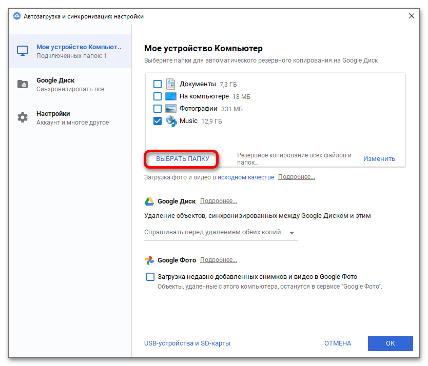Image resolution: width=428 pixels, height=366 pixels.
Task: Select the Фотографии folder name
Action: pyautogui.click(x=199, y=109)
